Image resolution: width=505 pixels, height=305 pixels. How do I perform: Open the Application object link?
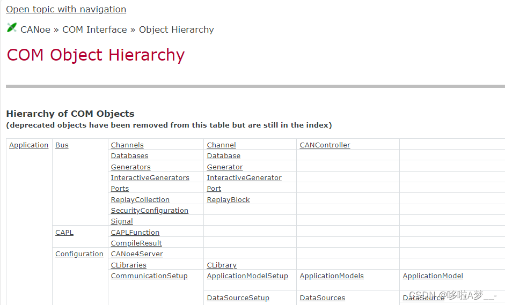[28, 145]
